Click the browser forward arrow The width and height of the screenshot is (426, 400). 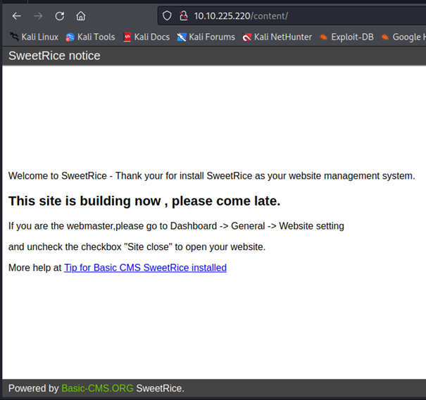pos(38,15)
